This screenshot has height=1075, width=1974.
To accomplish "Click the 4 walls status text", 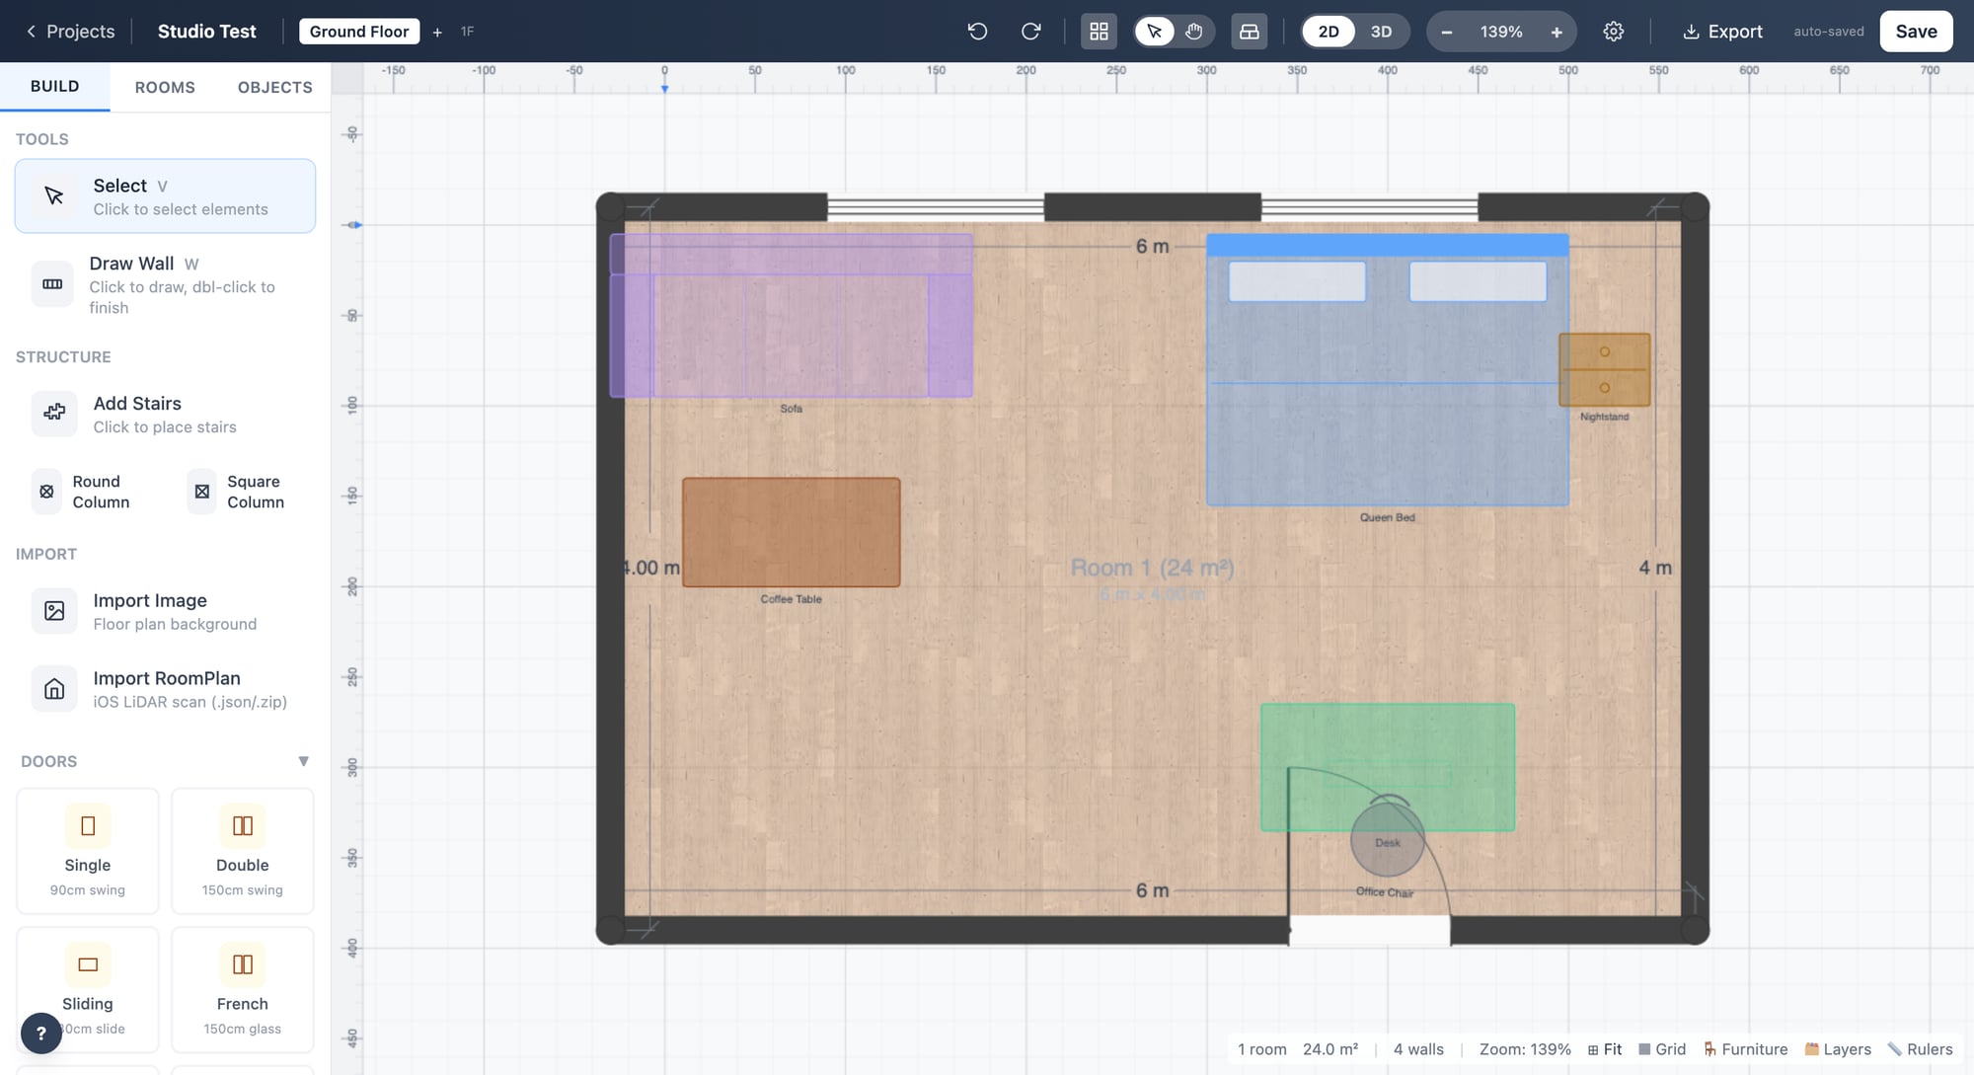I will (x=1418, y=1049).
